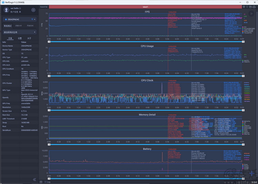
Task: Click CPU Usage chart left slider handle
Action: tap(49, 76)
